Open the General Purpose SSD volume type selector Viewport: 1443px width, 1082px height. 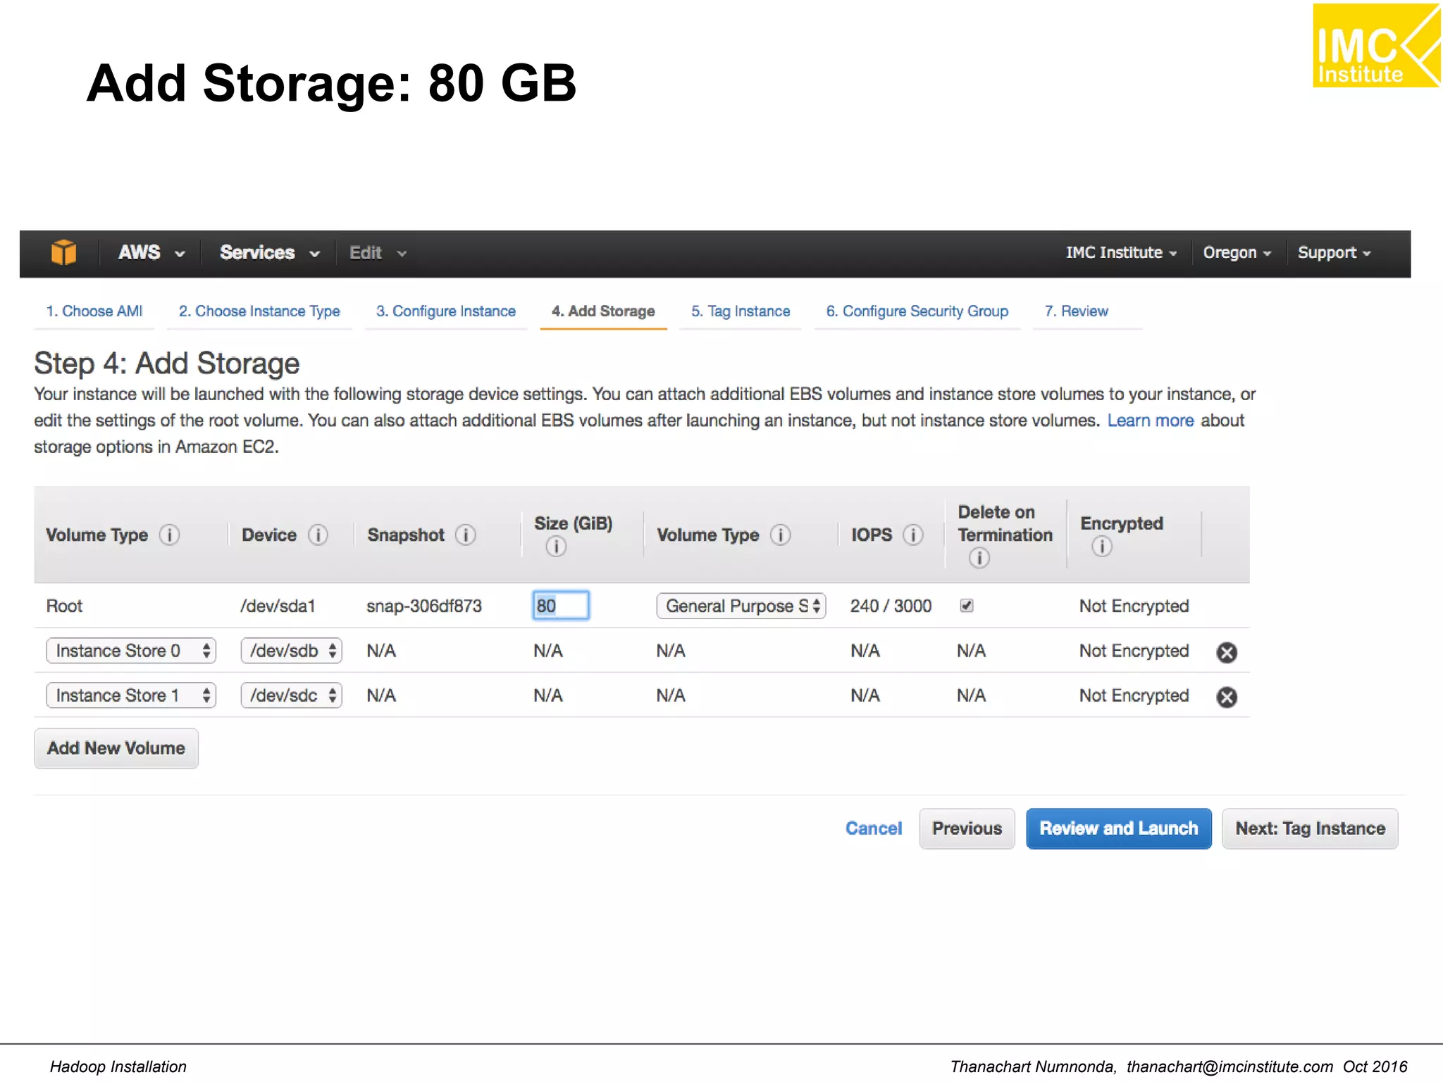741,606
